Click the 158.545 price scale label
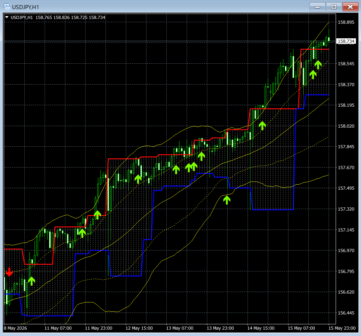 pos(346,64)
